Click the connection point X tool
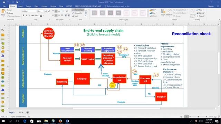This screenshot has height=124, width=221. (86, 13)
